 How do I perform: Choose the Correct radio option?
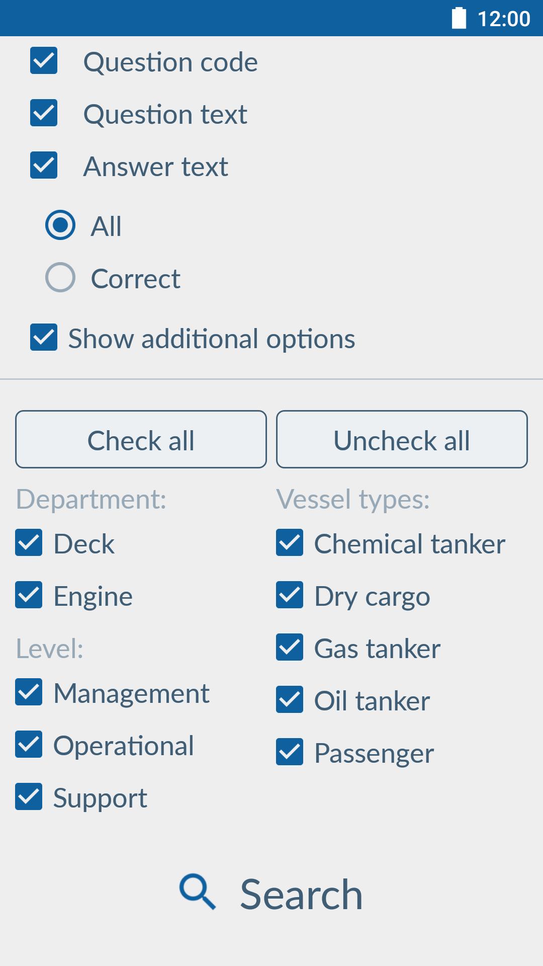[x=60, y=277]
